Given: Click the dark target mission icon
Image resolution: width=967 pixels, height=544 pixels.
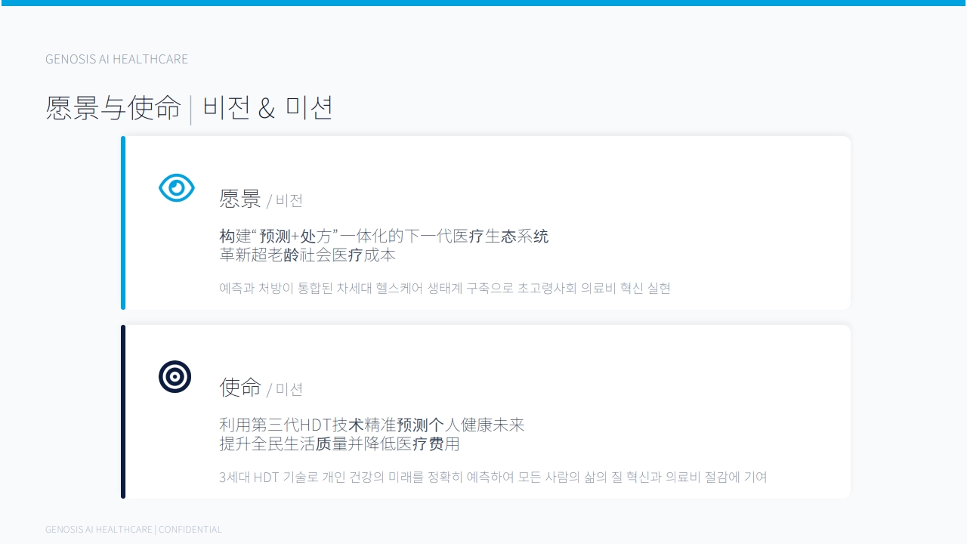Looking at the screenshot, I should click(175, 376).
